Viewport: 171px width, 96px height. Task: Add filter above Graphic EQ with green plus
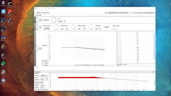coord(37,46)
